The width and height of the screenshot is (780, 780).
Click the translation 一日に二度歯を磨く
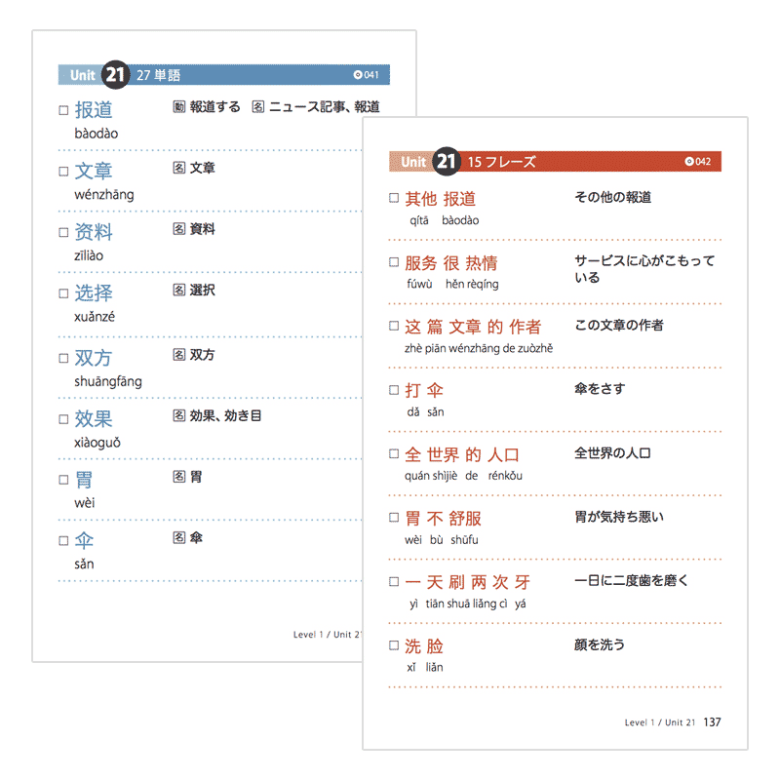632,580
